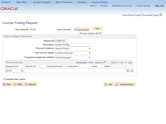
Task: Open the Worklist link
Action: [104, 6]
